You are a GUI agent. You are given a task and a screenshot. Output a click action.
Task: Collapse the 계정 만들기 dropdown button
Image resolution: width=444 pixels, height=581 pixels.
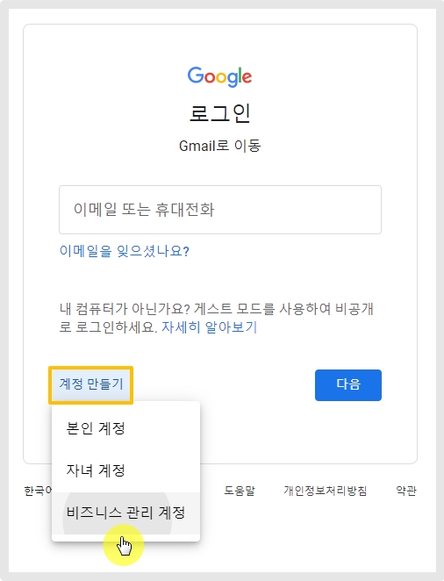[90, 384]
